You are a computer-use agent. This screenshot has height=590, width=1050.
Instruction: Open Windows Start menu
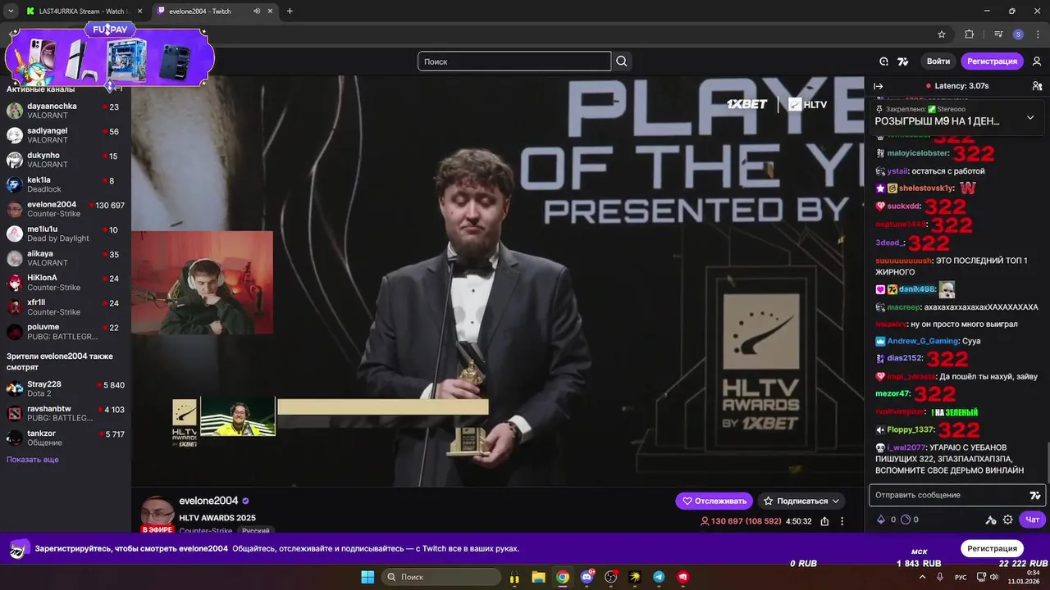367,577
